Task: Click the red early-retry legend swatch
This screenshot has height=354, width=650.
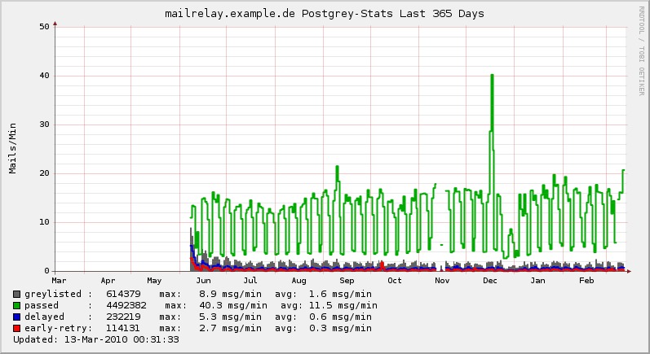Action: tap(16, 328)
